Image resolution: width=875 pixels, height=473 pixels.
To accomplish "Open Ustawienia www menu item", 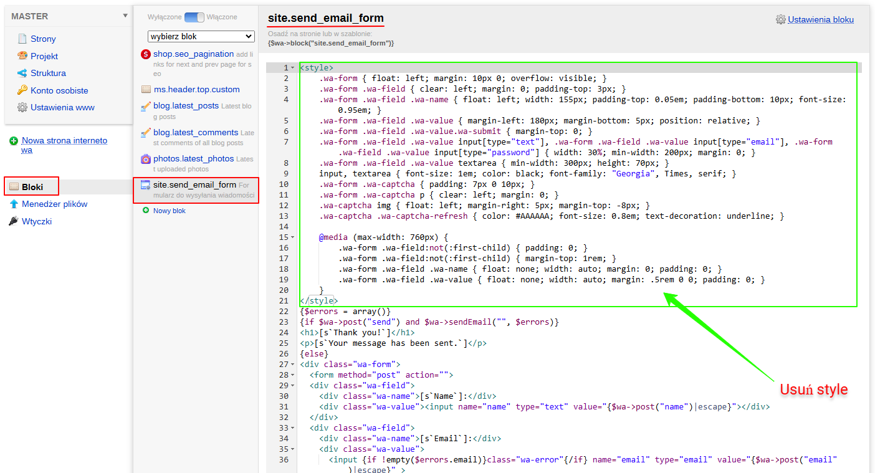I will tap(62, 107).
